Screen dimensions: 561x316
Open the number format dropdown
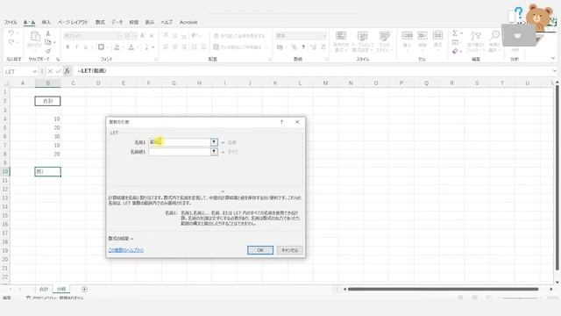(324, 35)
